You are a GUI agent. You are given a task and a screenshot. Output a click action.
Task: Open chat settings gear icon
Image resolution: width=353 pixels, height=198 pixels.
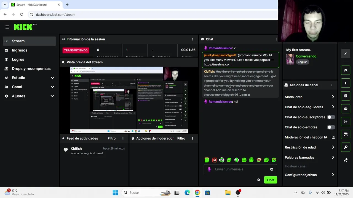[259, 180]
